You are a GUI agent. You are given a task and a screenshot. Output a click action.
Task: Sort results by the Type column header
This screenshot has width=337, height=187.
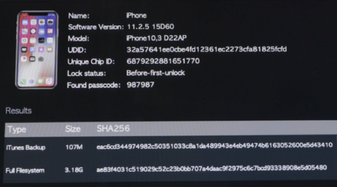[x=17, y=129]
